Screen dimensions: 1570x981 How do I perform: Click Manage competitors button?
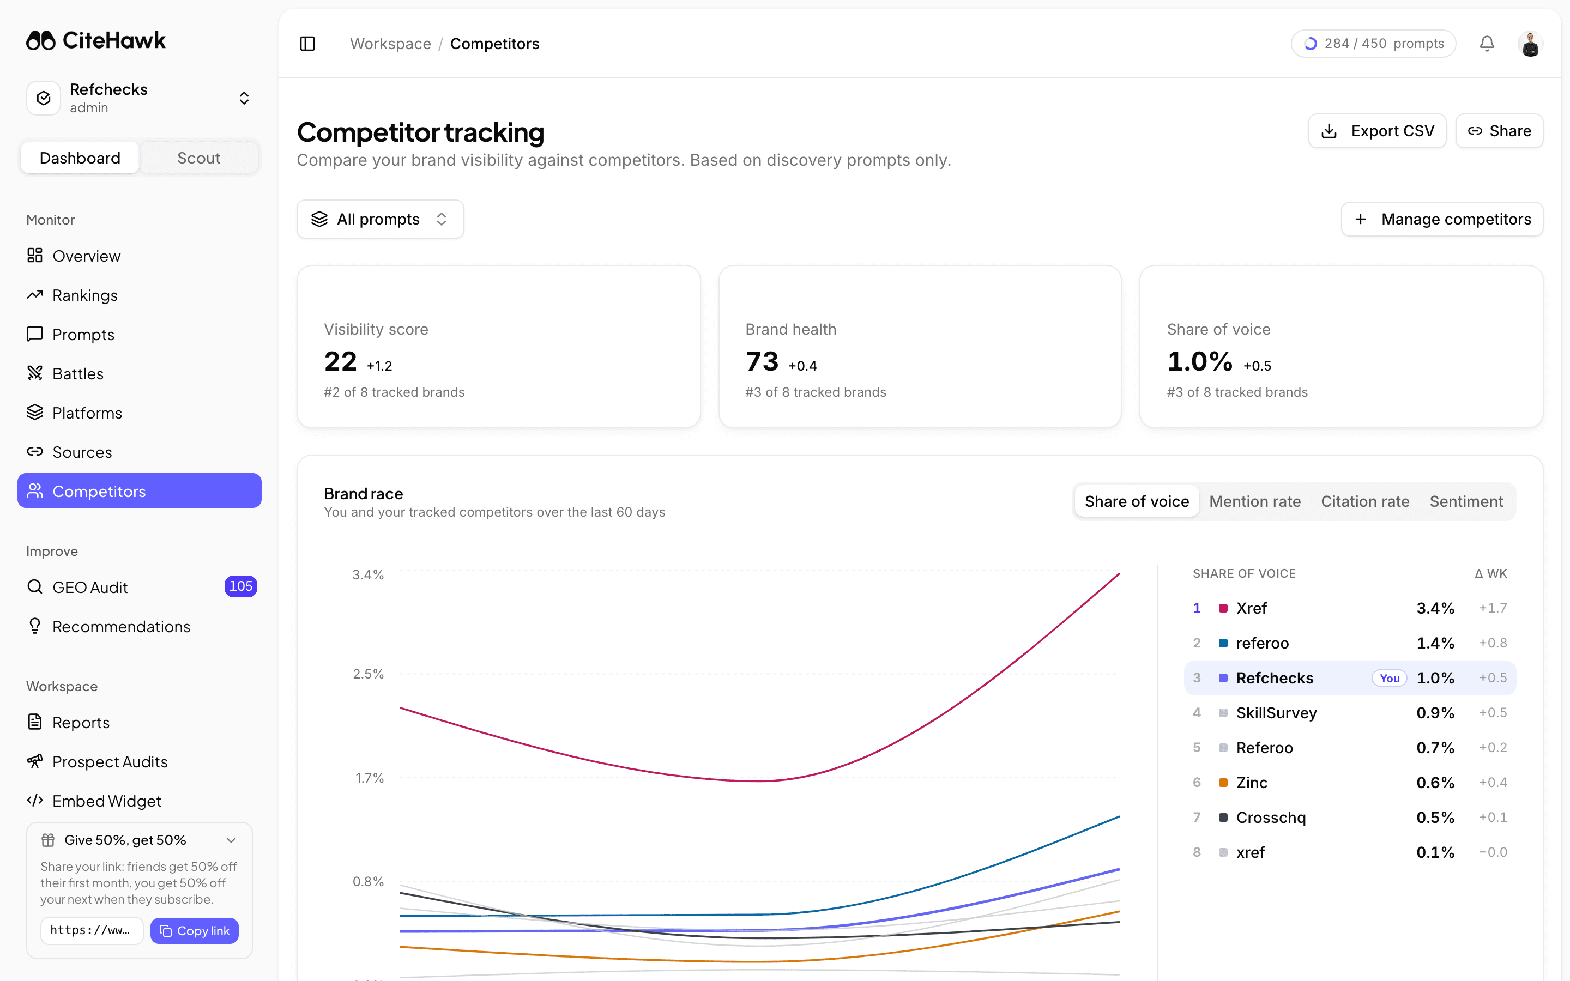1442,219
